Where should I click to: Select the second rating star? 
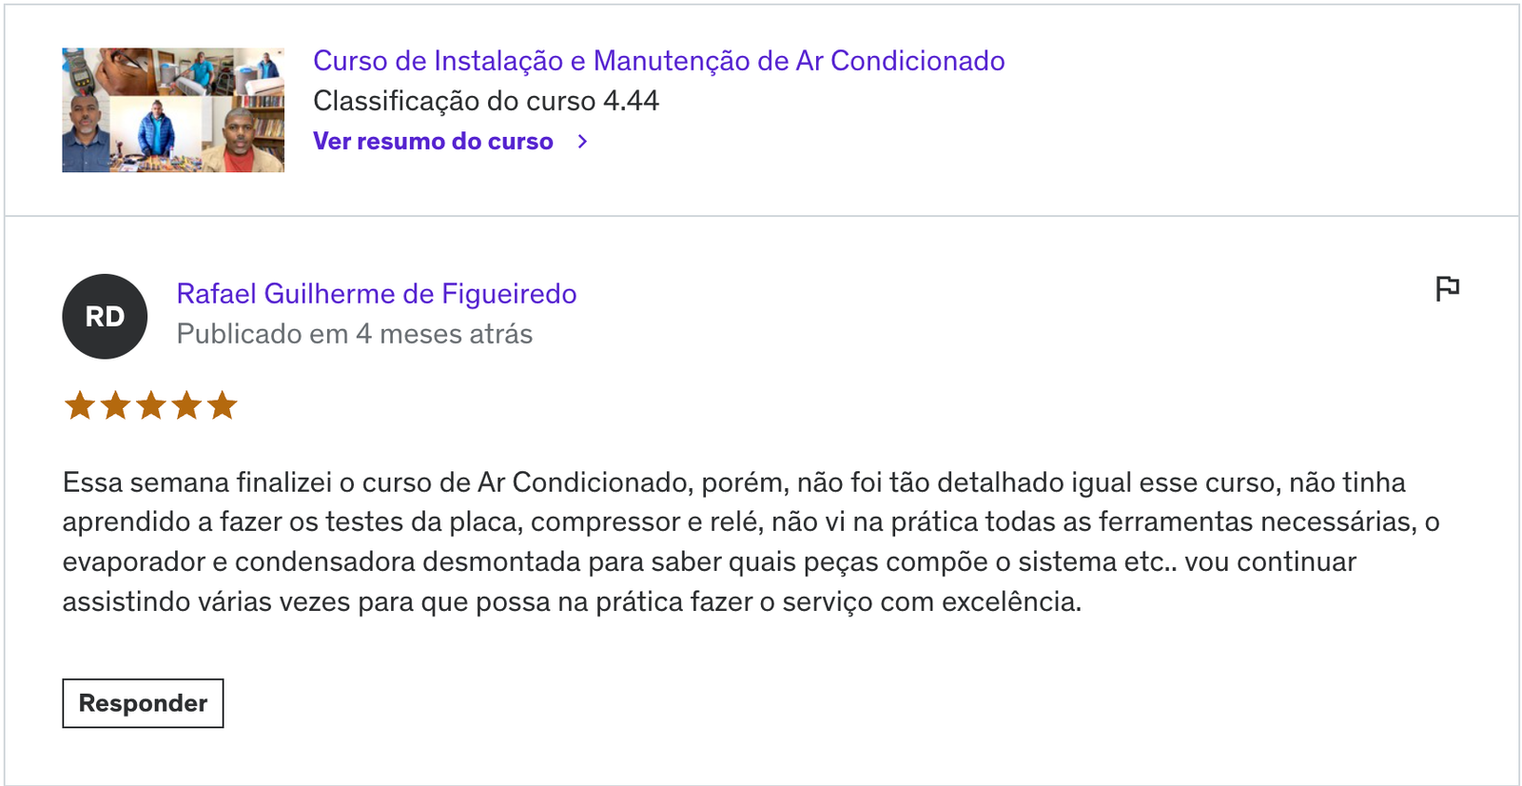click(x=115, y=406)
